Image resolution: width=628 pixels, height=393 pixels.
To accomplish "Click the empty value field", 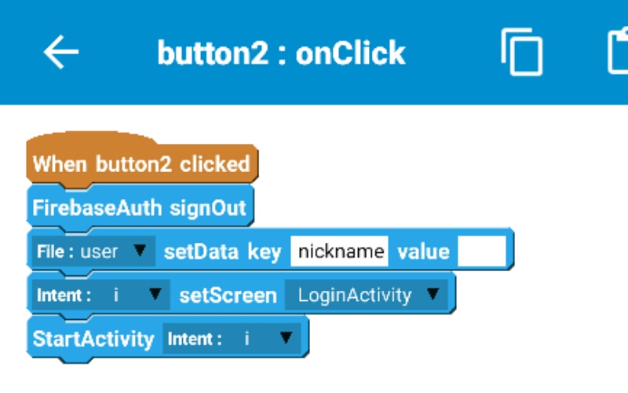I will (x=482, y=252).
